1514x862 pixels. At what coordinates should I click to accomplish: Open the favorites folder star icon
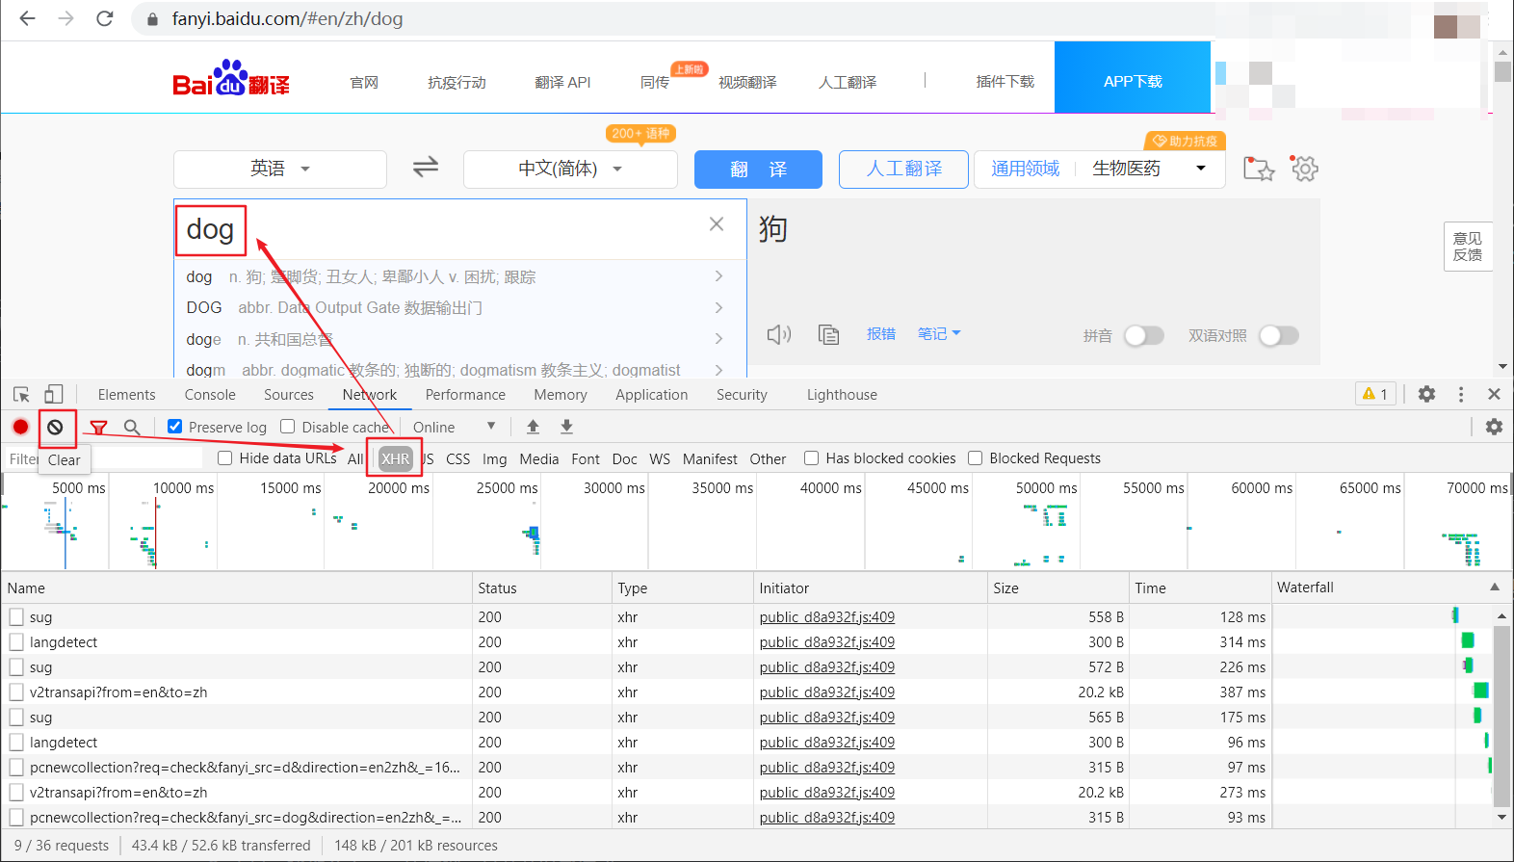pyautogui.click(x=1259, y=169)
